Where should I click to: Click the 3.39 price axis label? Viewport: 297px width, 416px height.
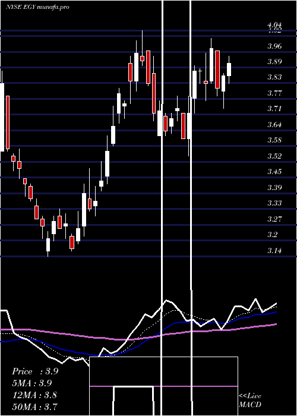[274, 188]
